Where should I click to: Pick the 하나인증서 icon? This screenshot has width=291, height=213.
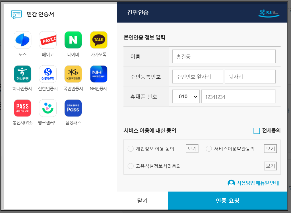coord(22,74)
